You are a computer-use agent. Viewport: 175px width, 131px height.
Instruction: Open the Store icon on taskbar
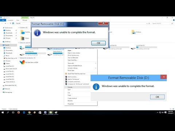pos(40,112)
